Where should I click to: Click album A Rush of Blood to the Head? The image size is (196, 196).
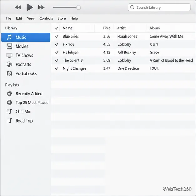click(171, 60)
